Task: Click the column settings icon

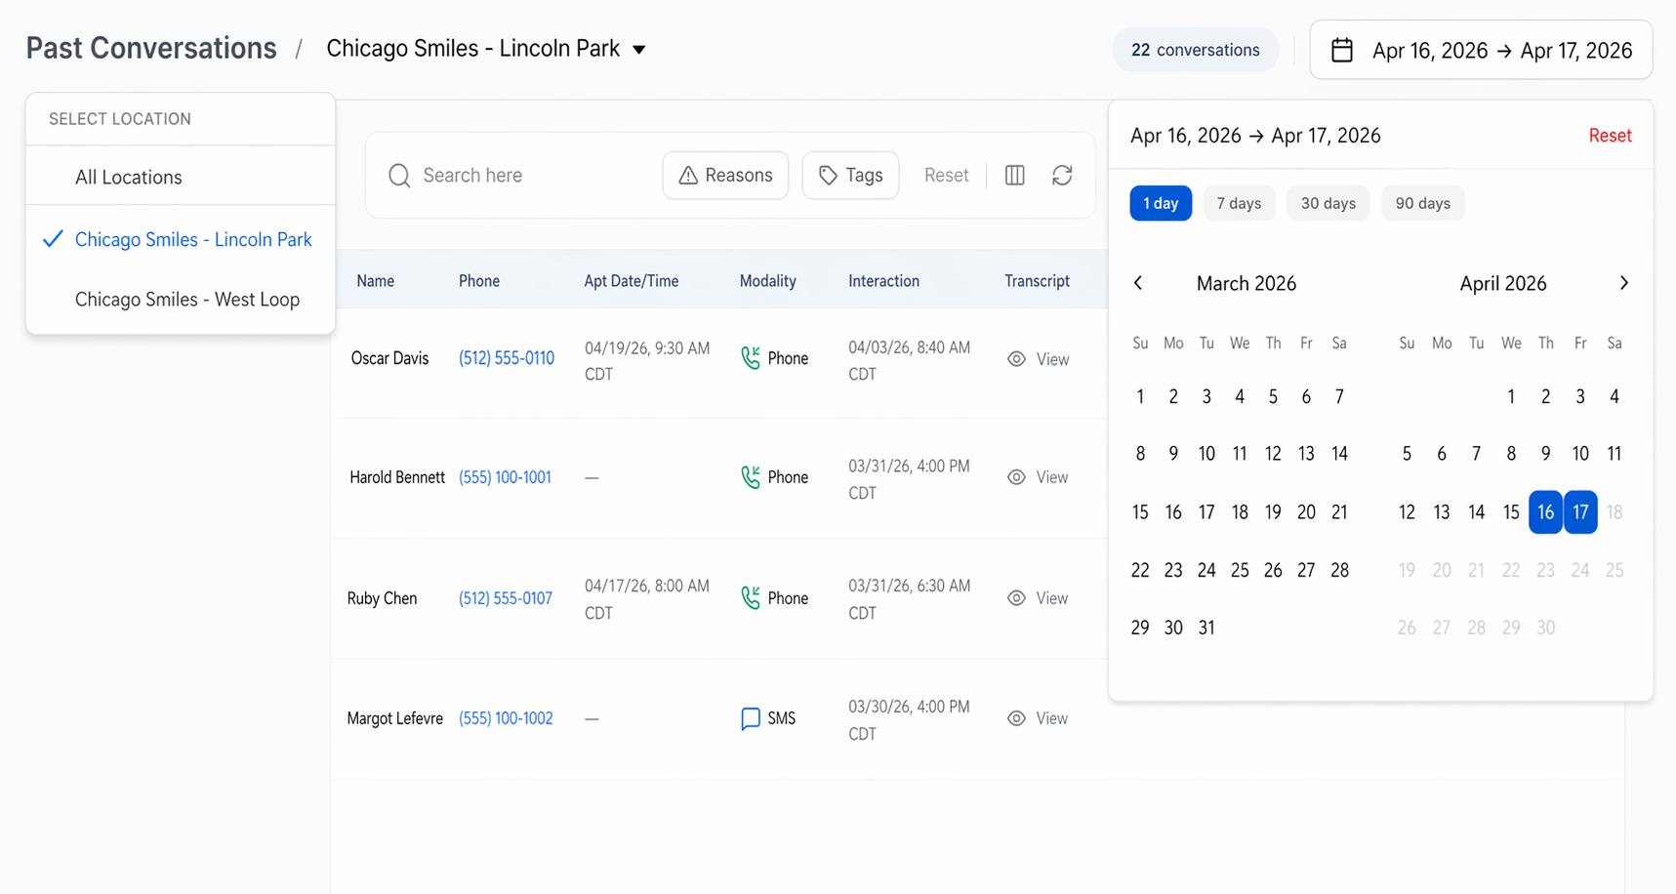Action: pos(1014,175)
